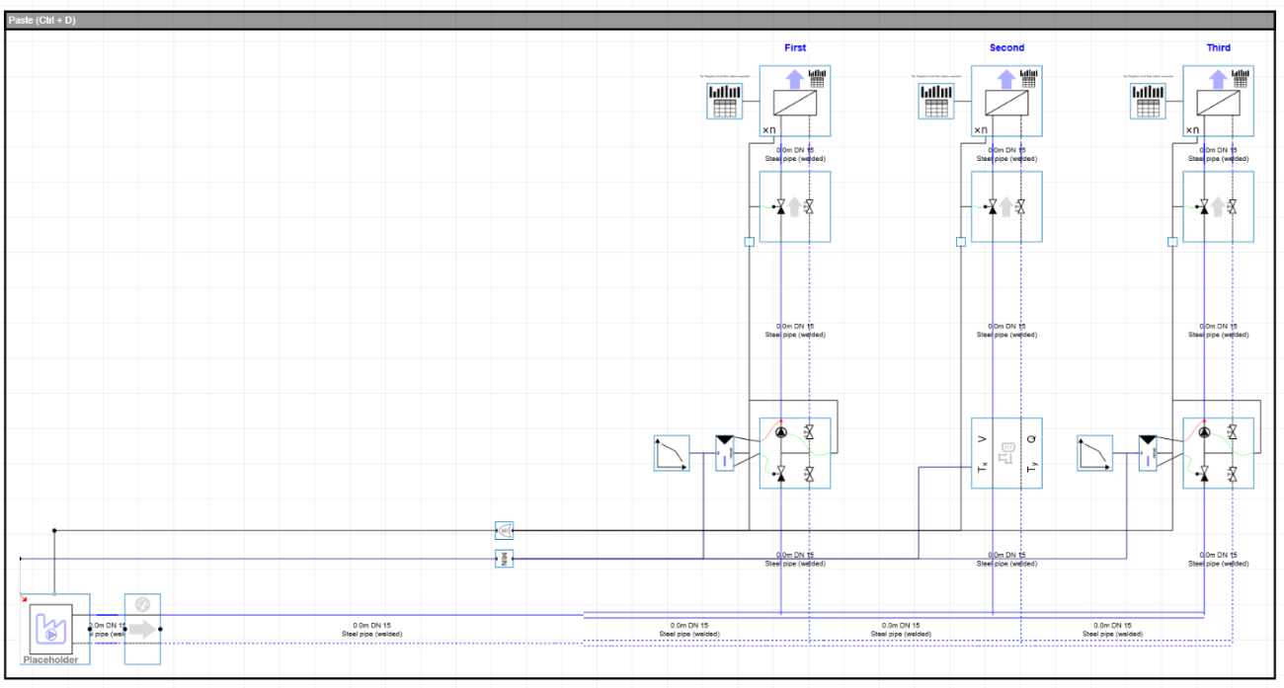The image size is (1284, 688).
Task: Click the flow meter gauge block
Action: pos(142,629)
